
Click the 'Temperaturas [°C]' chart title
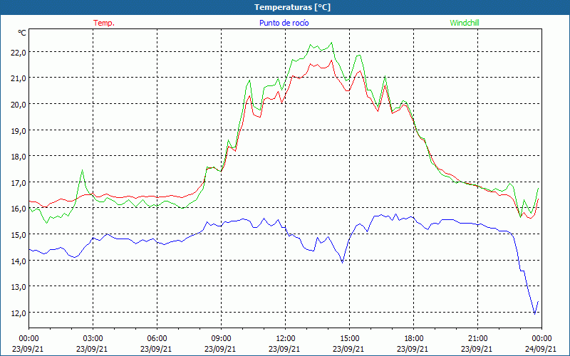292,7
